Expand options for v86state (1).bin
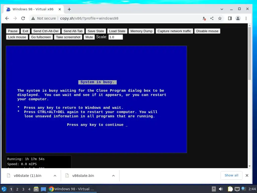257x193 pixels. coord(55,176)
